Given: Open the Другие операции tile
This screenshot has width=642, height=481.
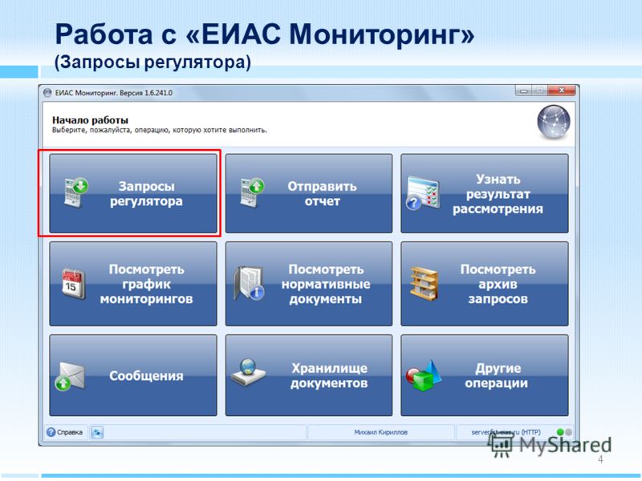Looking at the screenshot, I should pyautogui.click(x=485, y=375).
